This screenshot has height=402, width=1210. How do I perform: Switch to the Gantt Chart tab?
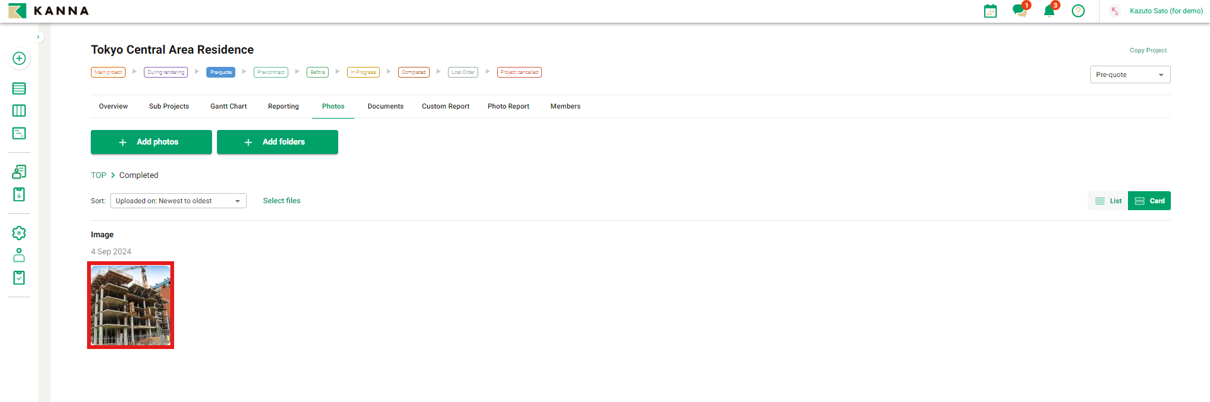pos(228,106)
